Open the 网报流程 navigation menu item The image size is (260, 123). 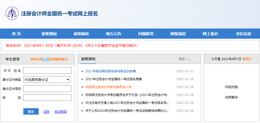178,34
